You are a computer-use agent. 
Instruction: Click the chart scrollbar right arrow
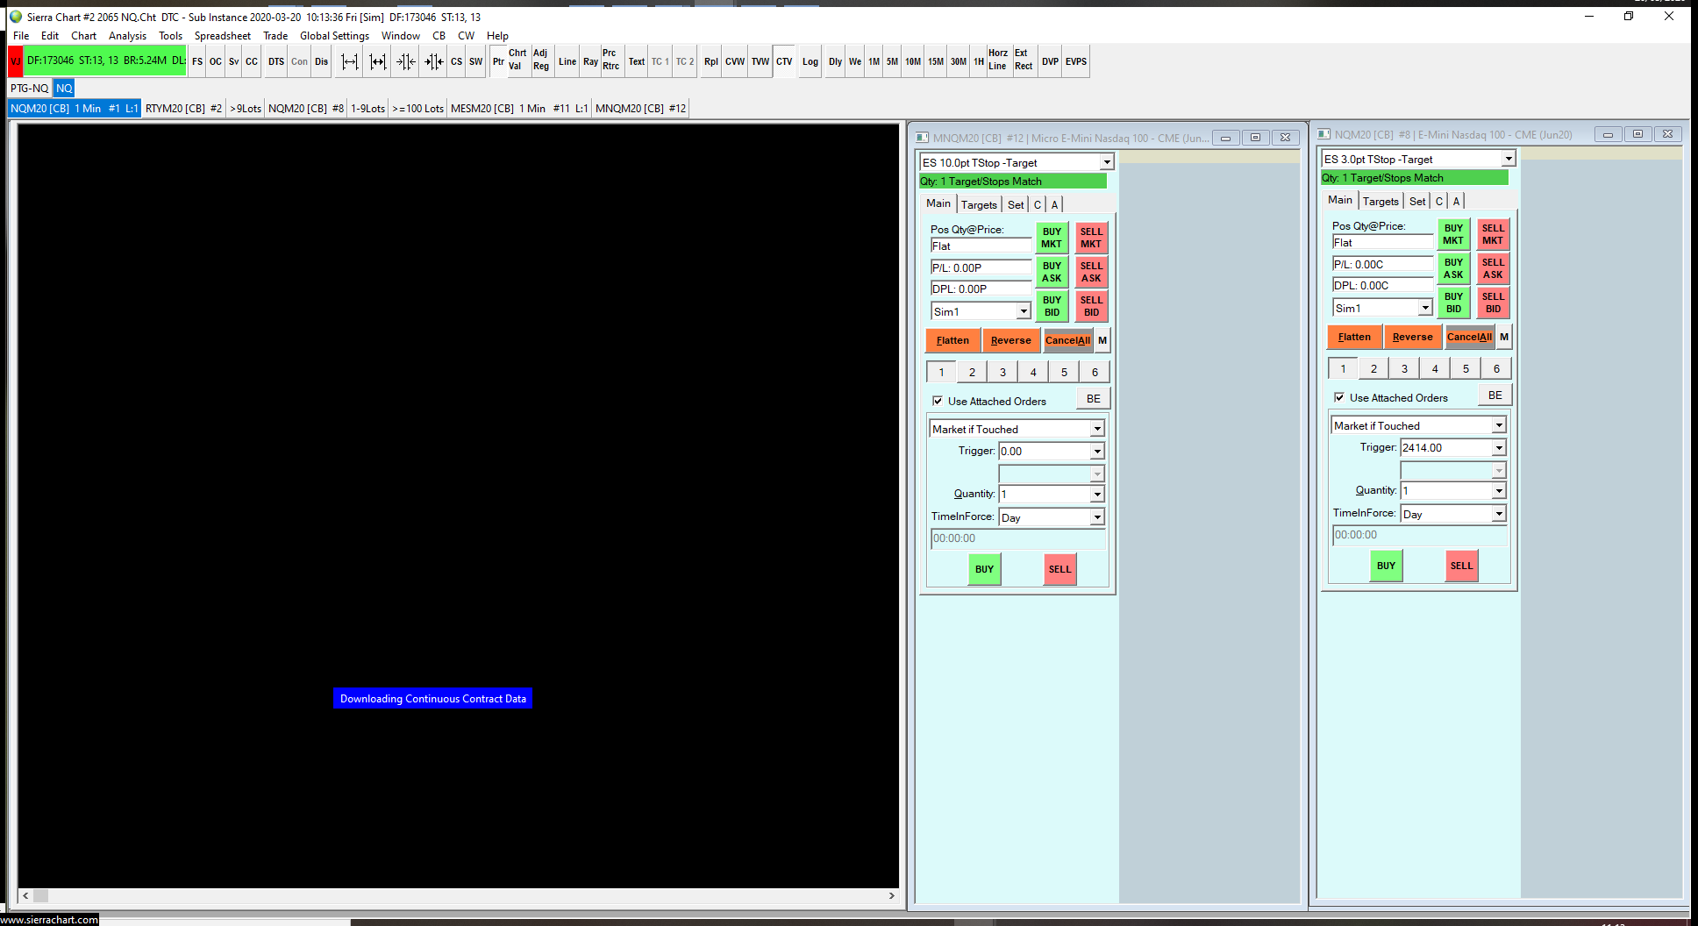tap(891, 895)
